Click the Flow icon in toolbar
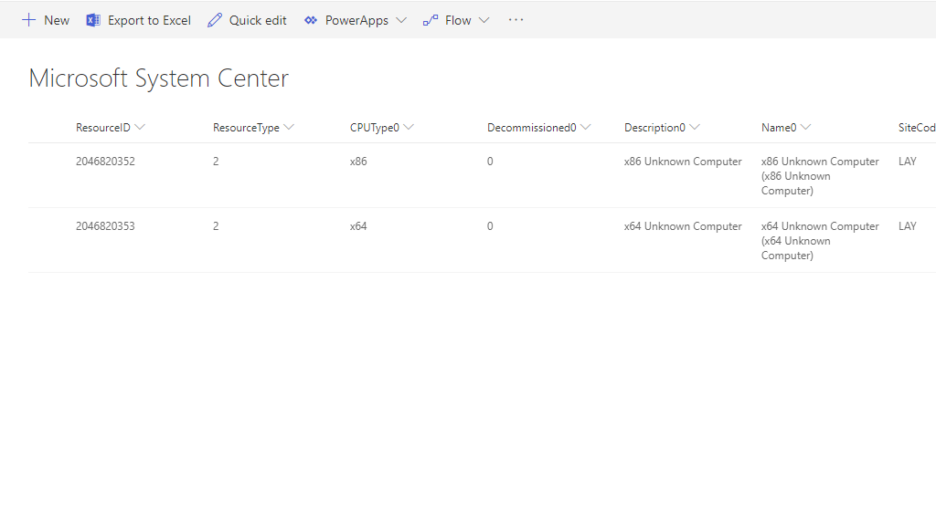This screenshot has height=512, width=936. 431,20
